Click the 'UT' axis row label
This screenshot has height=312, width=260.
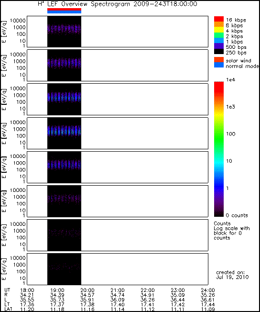[x=7, y=290]
